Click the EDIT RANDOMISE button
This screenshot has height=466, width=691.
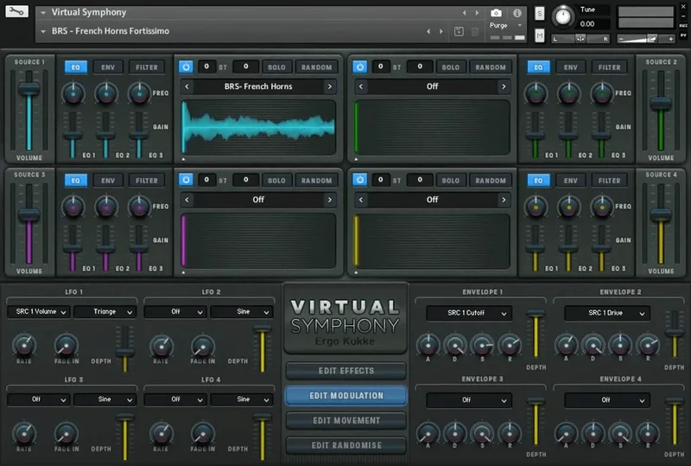click(x=346, y=445)
